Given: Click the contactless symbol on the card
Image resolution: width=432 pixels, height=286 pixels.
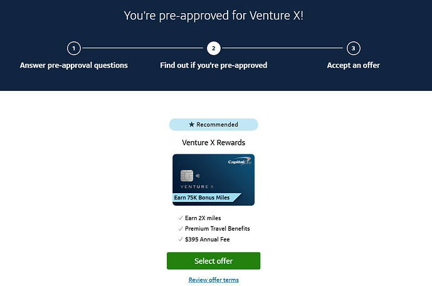Looking at the screenshot, I should pos(198,176).
